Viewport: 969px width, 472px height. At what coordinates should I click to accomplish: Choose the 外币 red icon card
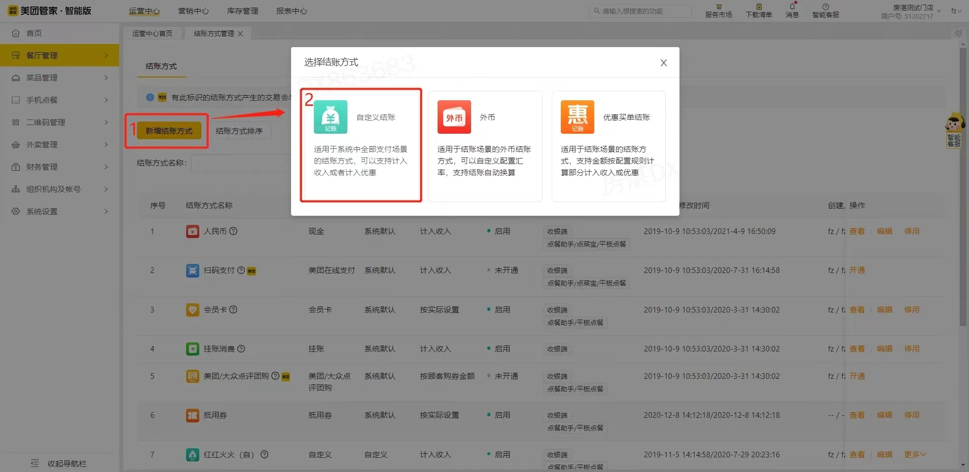tap(454, 117)
